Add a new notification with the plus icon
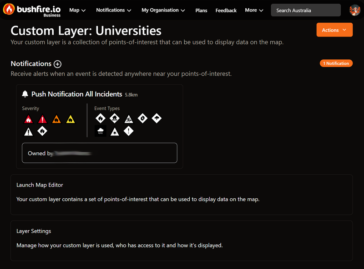This screenshot has height=269, width=364. pyautogui.click(x=58, y=64)
